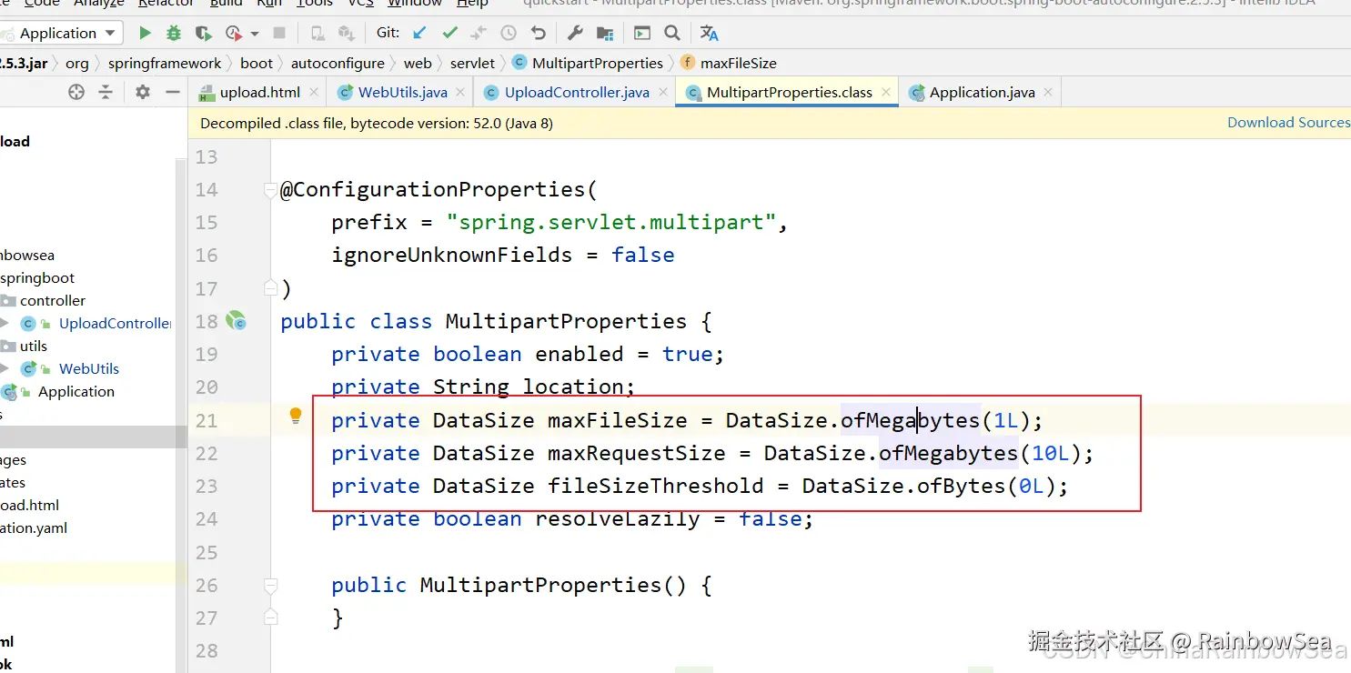
Task: Expand the WebUtils tree node arrow
Action: [x=5, y=368]
